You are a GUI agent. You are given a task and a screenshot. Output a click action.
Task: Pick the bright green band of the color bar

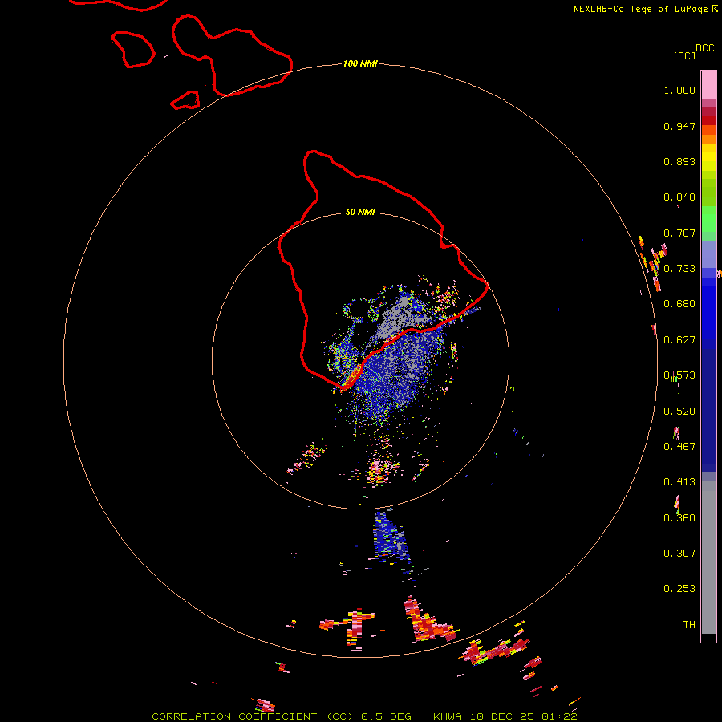pyautogui.click(x=708, y=219)
